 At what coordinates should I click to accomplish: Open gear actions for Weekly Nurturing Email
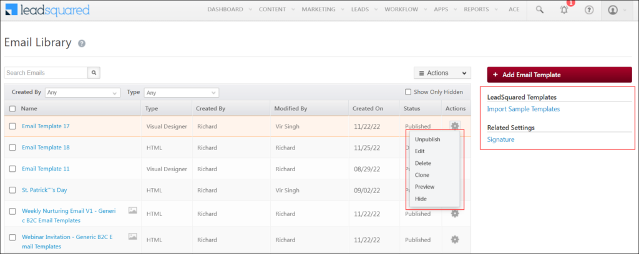(x=455, y=214)
